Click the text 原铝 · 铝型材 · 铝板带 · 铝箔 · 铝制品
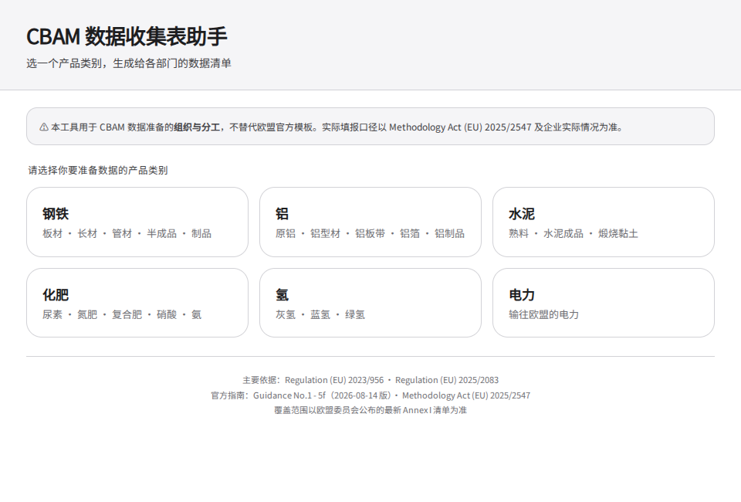 370,233
